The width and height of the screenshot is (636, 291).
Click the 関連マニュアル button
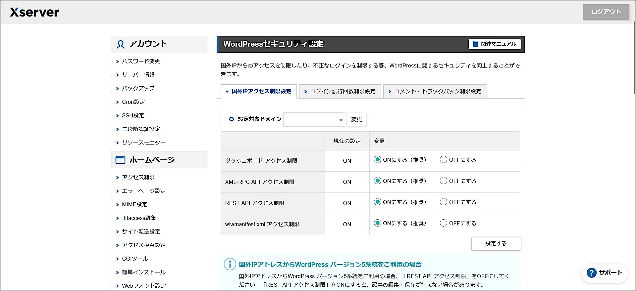point(495,44)
